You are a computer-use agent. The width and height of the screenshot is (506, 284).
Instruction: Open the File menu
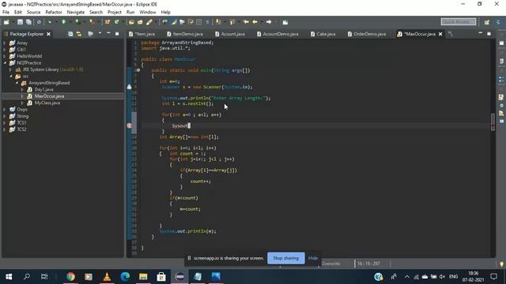click(6, 13)
